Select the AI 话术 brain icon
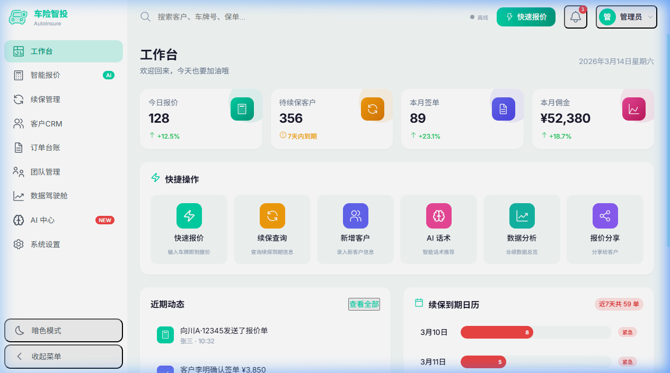Screen dimensions: 670x373 coord(438,216)
